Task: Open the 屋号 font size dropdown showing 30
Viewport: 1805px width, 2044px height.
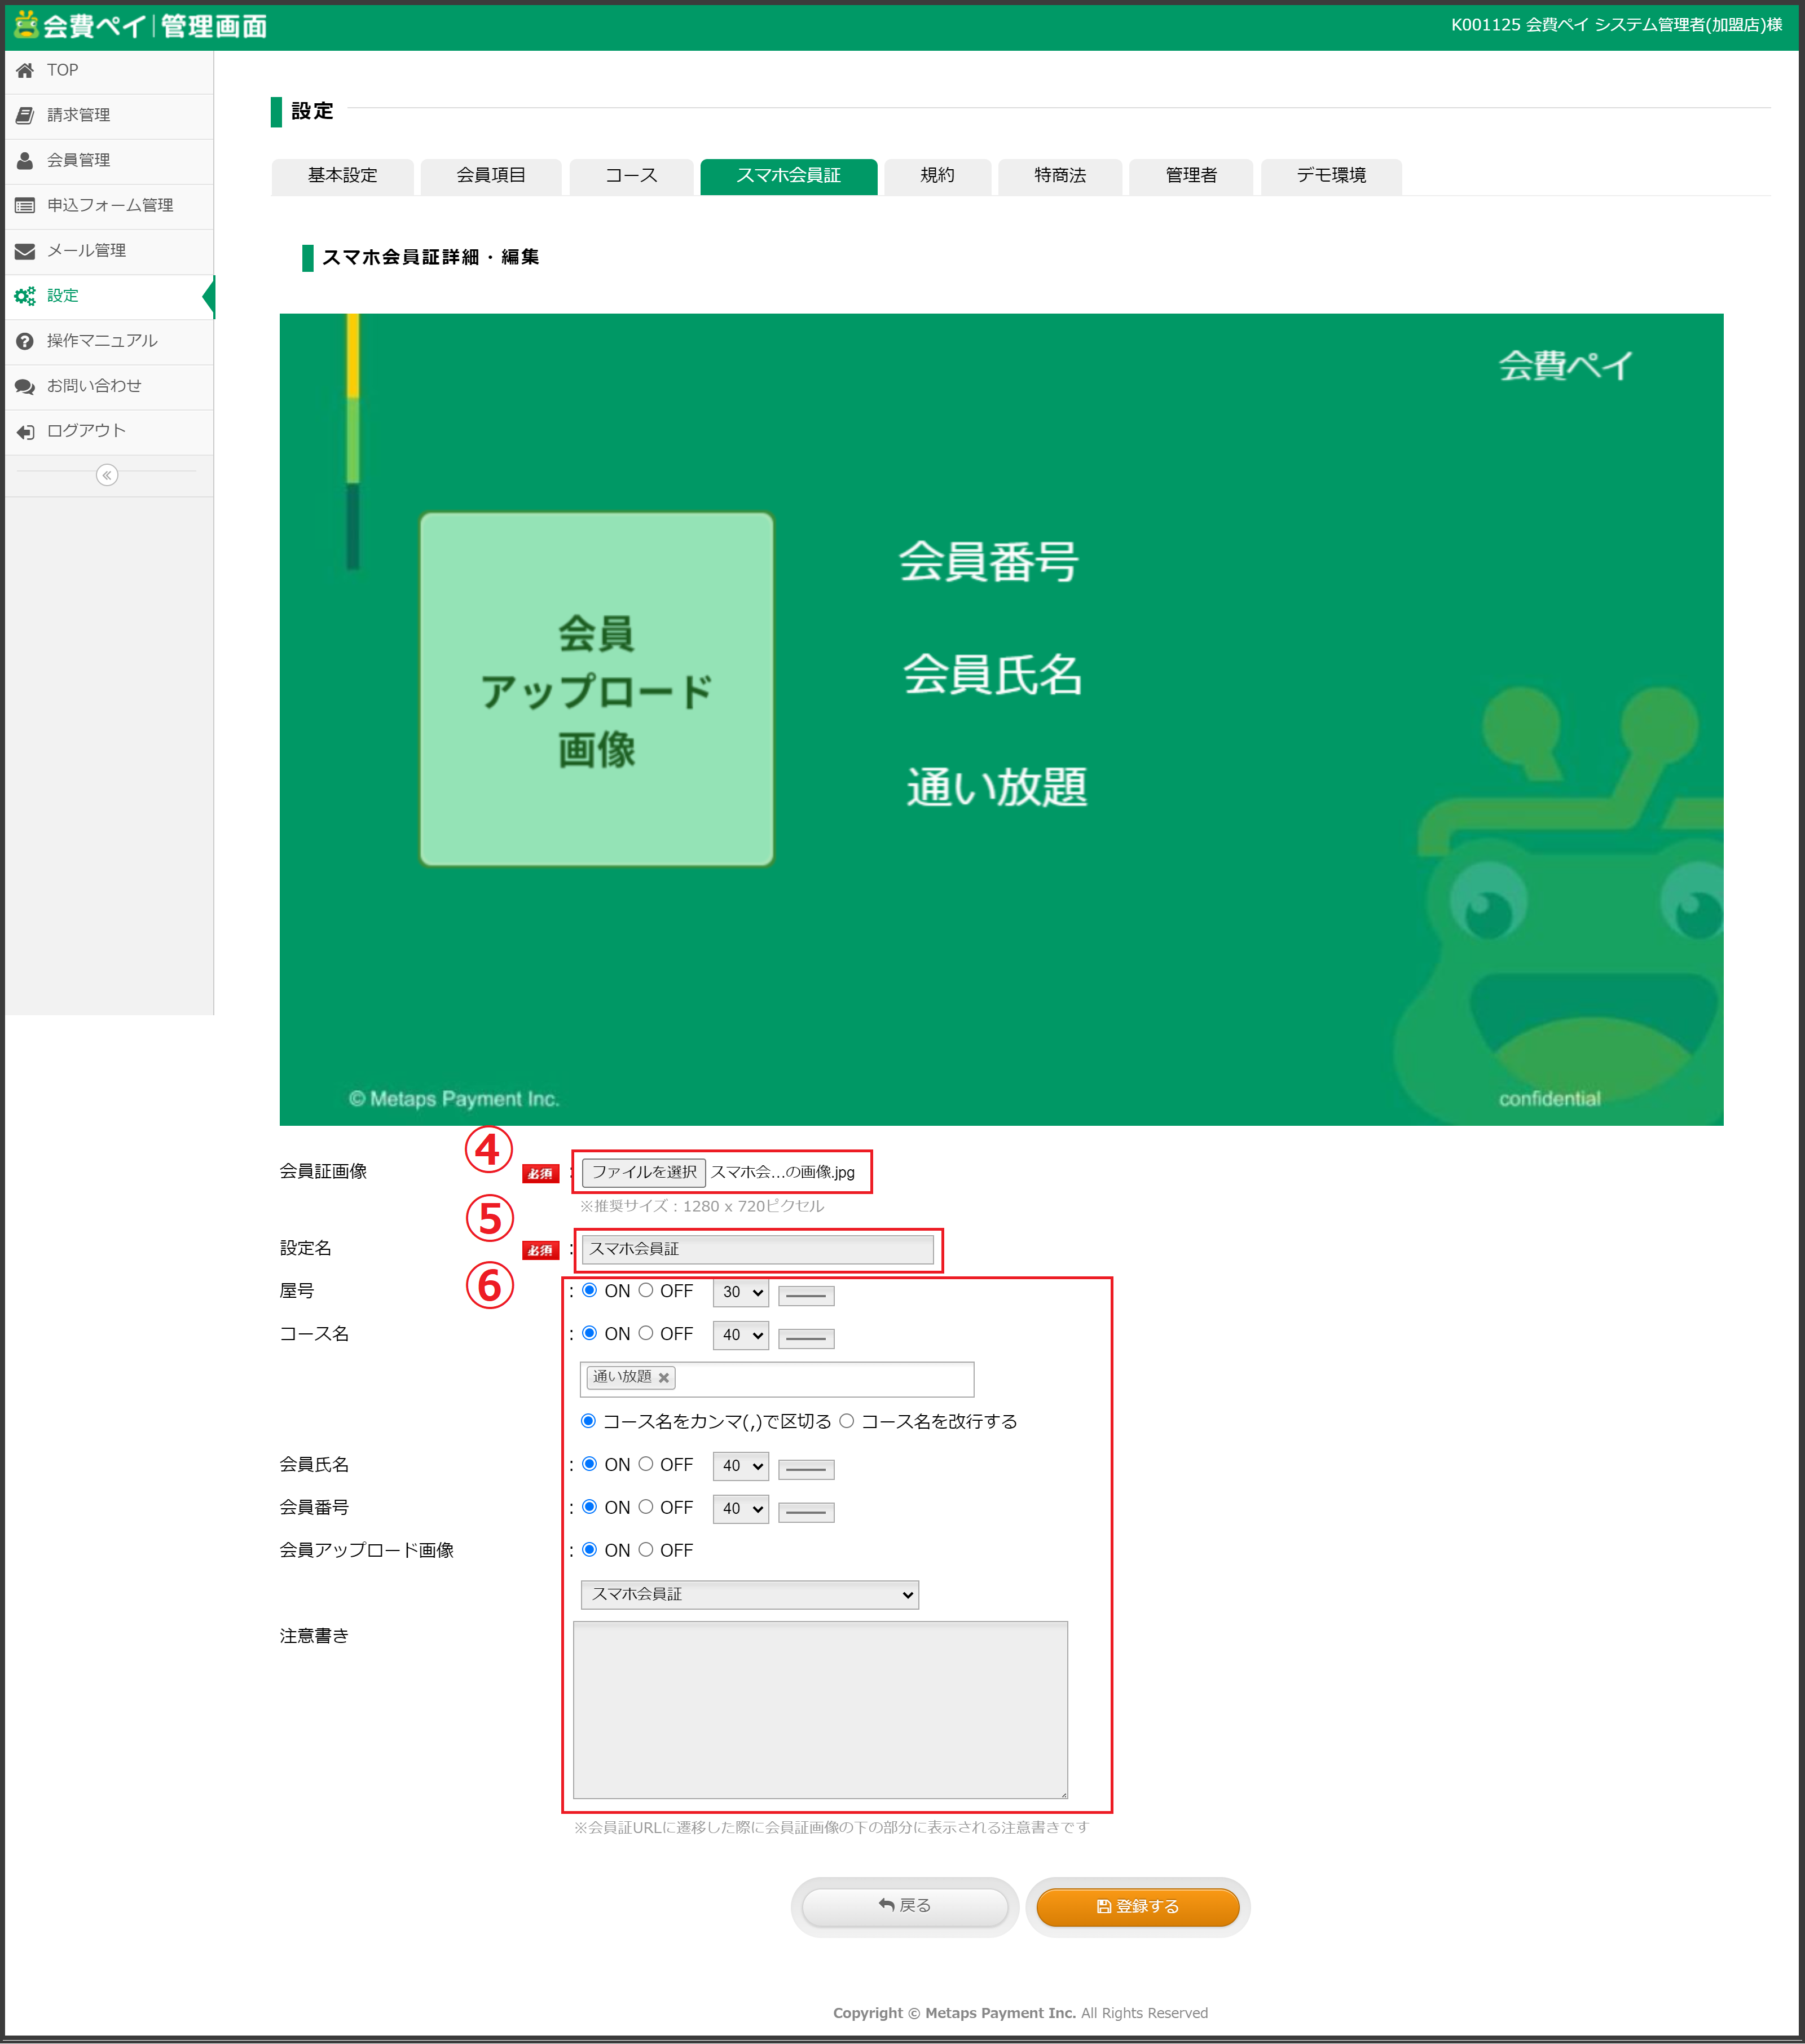Action: 741,1293
